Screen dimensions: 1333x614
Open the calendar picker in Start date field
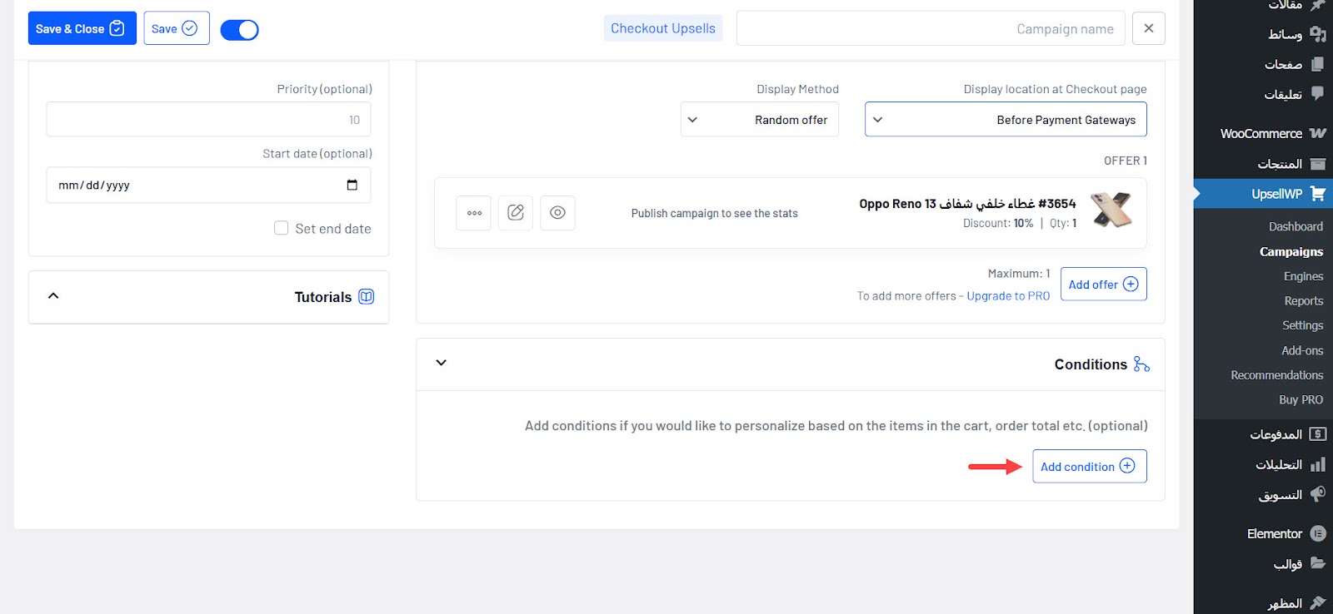pyautogui.click(x=352, y=185)
